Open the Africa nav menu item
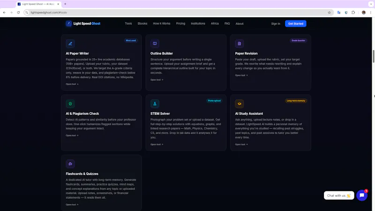 pyautogui.click(x=215, y=23)
